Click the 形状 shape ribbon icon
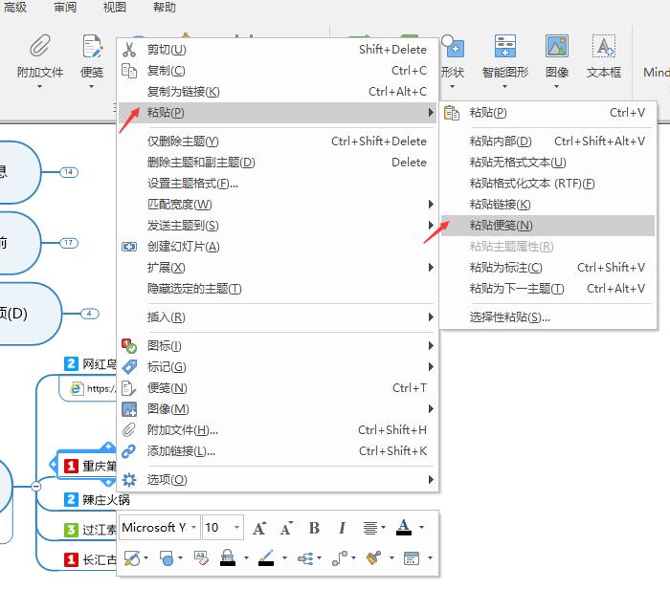Image resolution: width=670 pixels, height=589 pixels. 453,46
